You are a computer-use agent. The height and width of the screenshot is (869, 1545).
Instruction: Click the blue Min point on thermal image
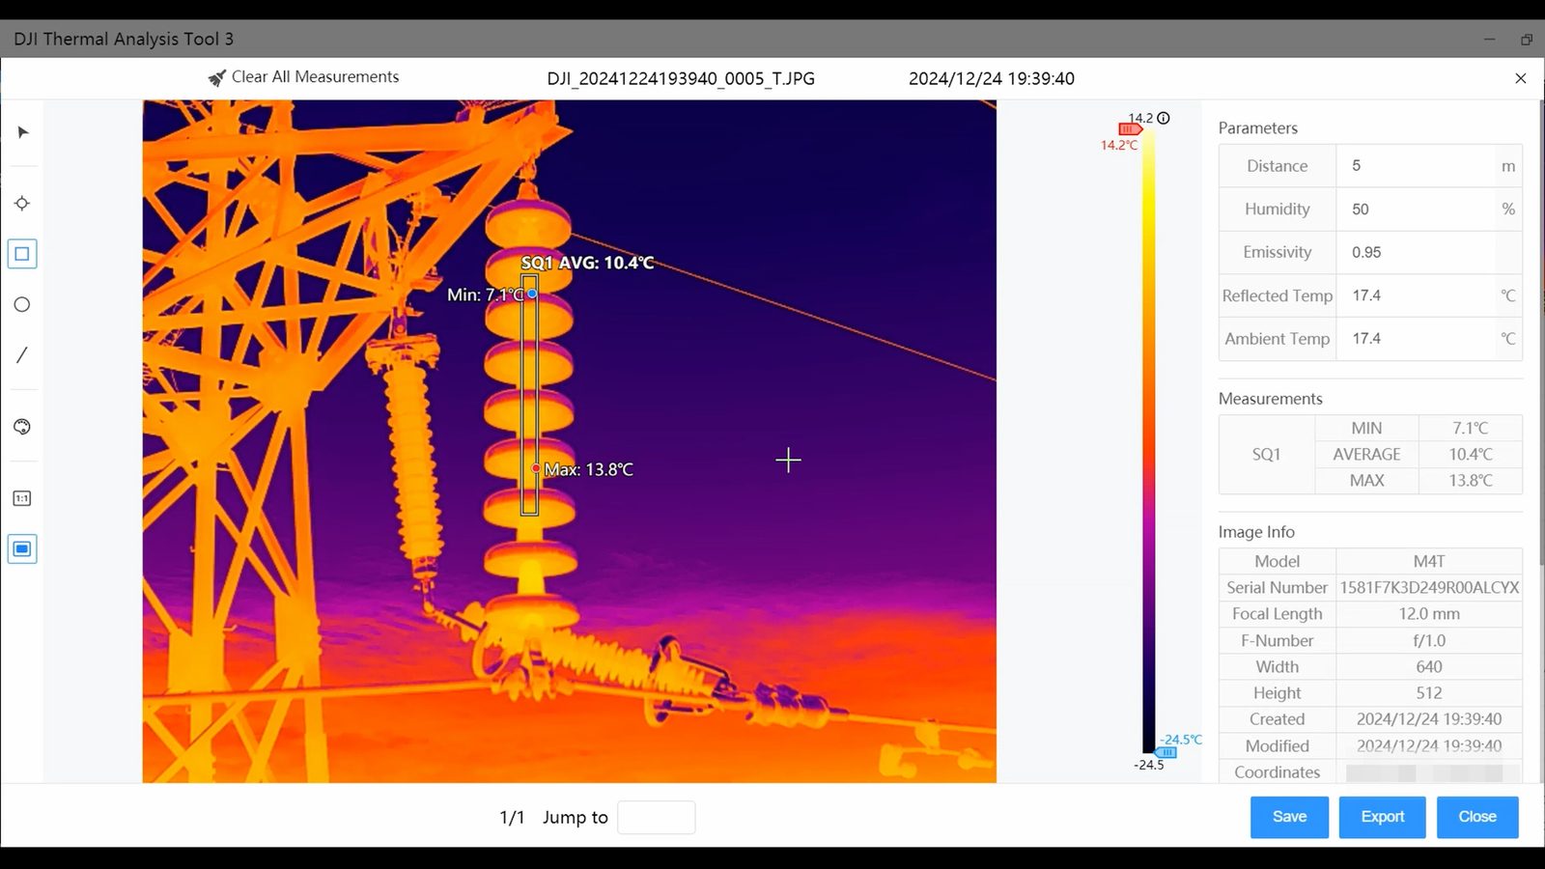(532, 294)
